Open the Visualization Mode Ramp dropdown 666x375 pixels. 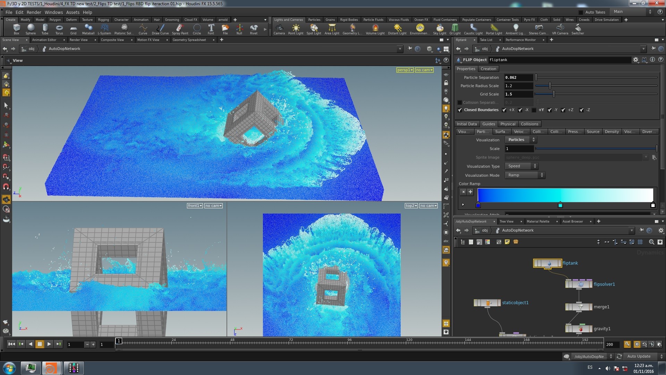pos(525,175)
